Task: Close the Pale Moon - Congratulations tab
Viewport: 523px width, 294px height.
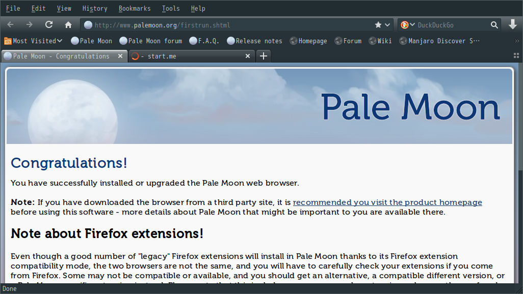Action: 120,56
